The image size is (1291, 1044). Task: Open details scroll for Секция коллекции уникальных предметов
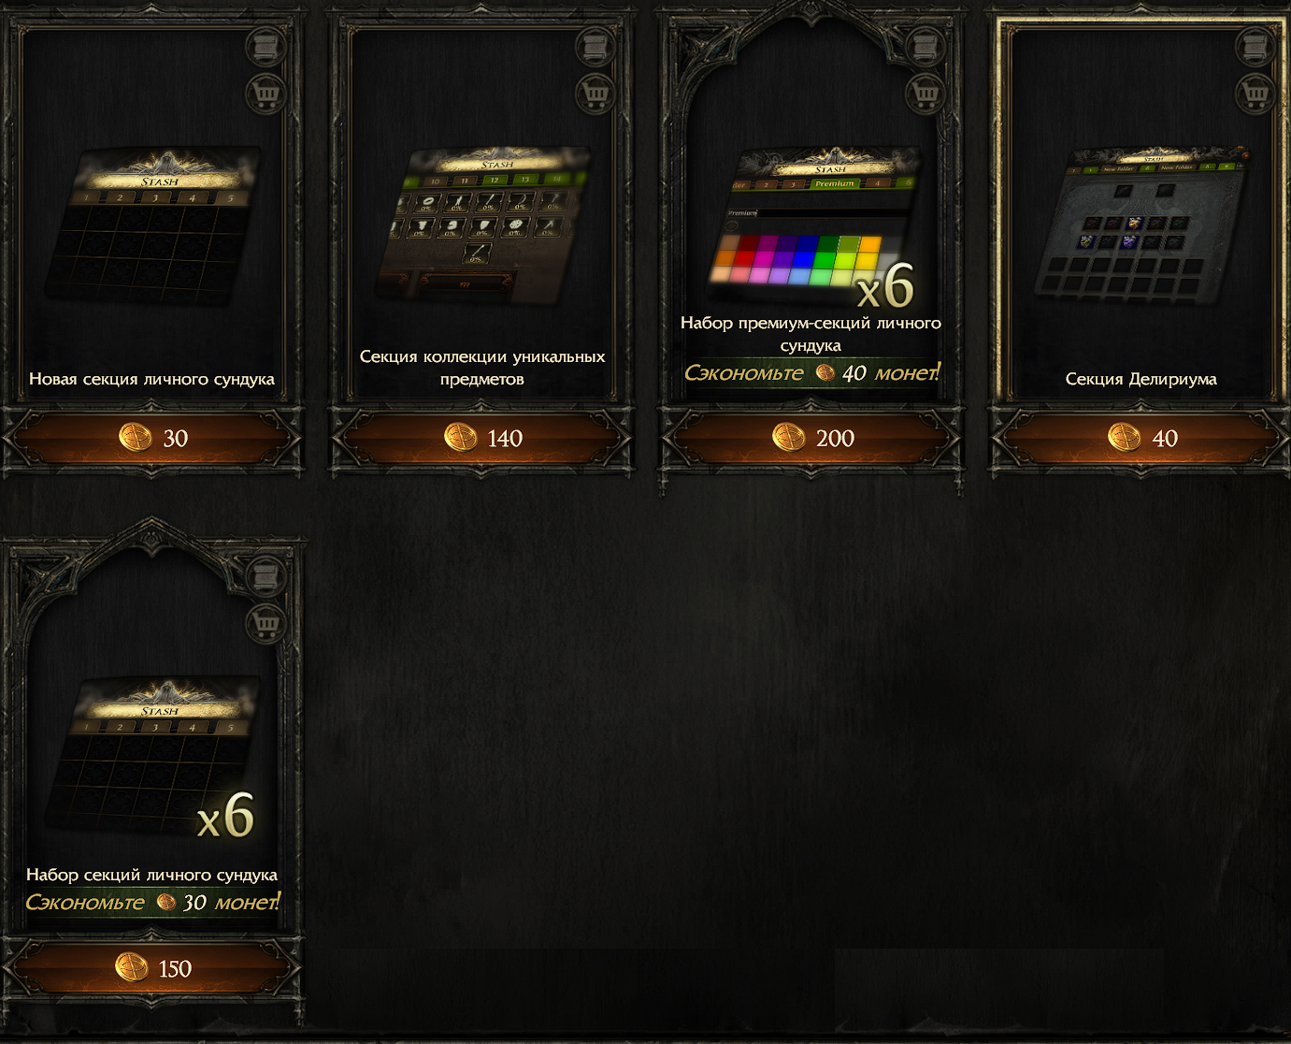tap(595, 46)
